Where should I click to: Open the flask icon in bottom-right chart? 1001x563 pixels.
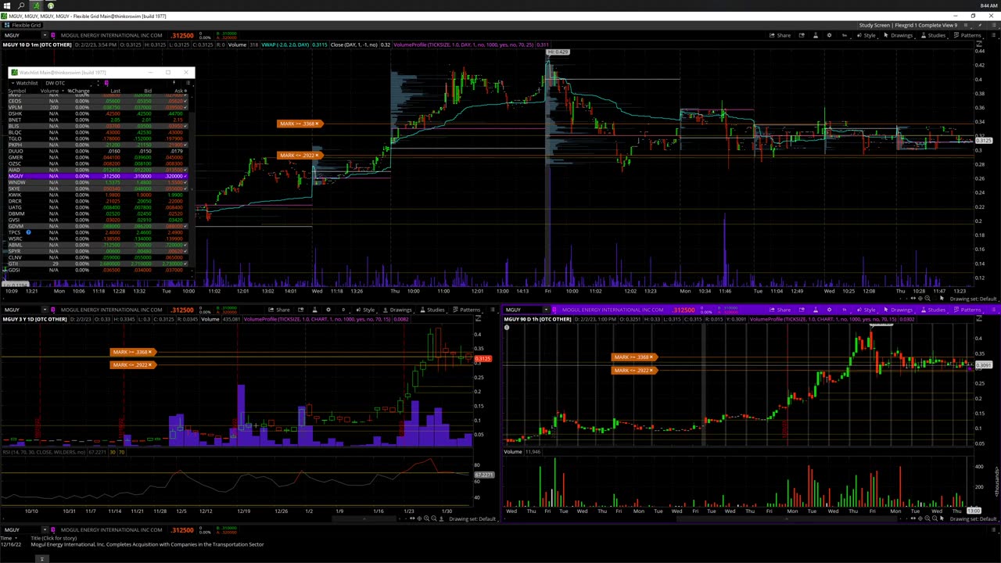816,310
